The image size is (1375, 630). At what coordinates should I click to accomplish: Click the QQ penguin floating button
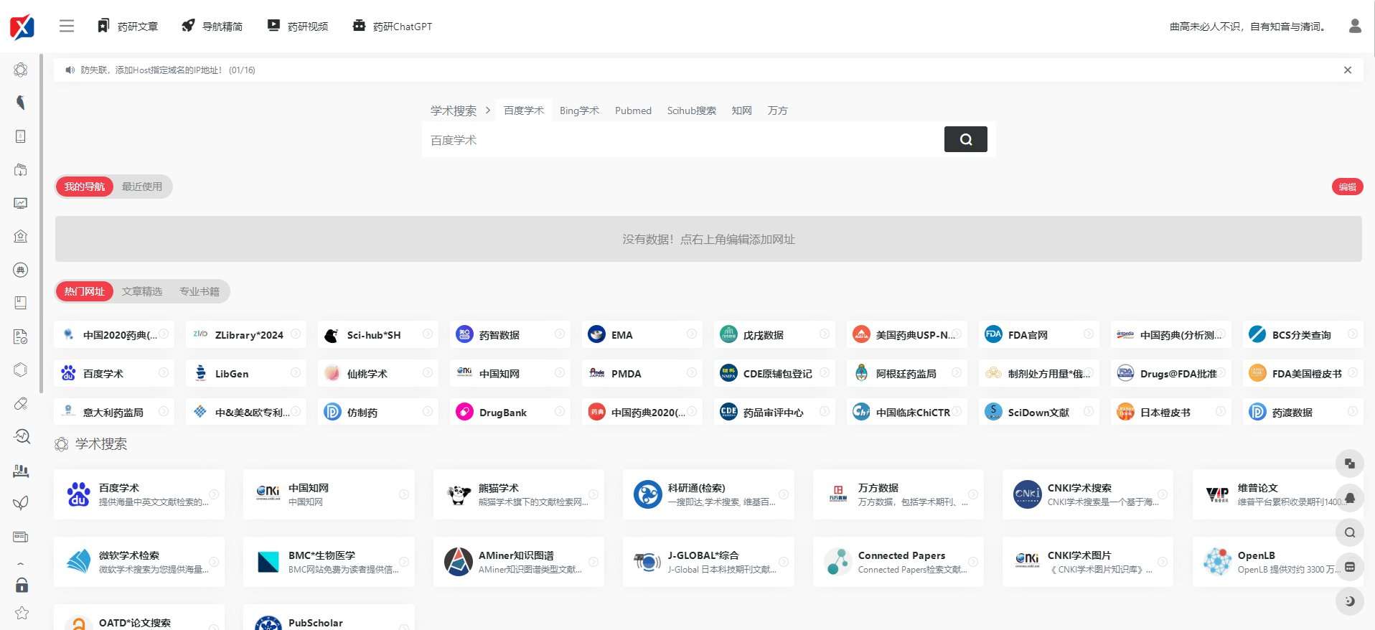1349,498
